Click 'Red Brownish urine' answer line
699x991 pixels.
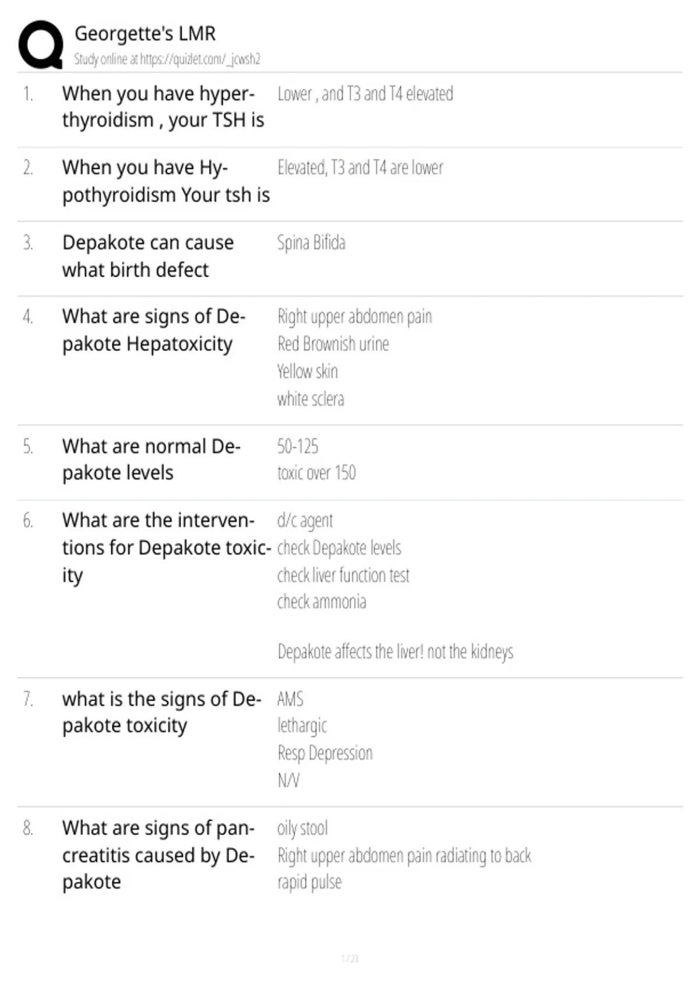[333, 344]
